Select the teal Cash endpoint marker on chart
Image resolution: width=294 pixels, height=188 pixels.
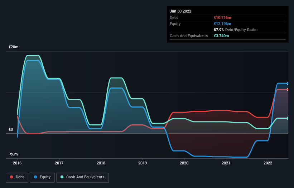288,118
